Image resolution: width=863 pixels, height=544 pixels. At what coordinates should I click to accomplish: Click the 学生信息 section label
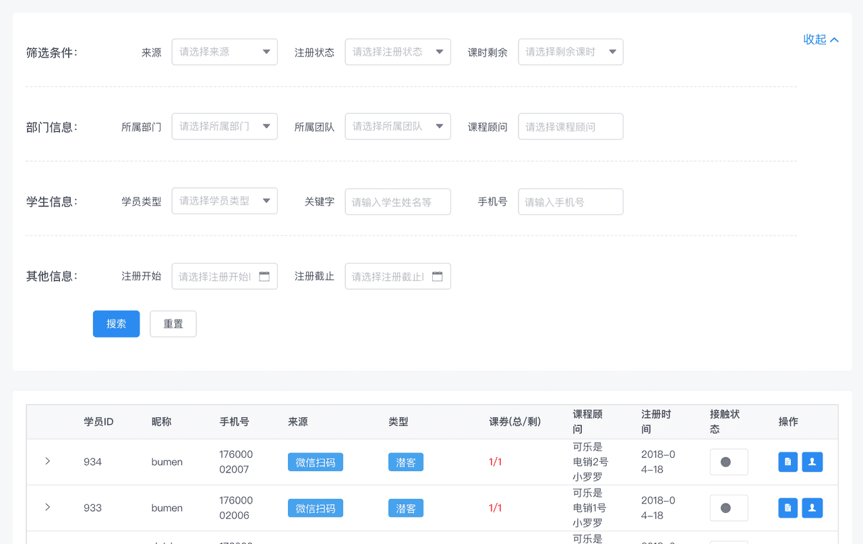[52, 202]
